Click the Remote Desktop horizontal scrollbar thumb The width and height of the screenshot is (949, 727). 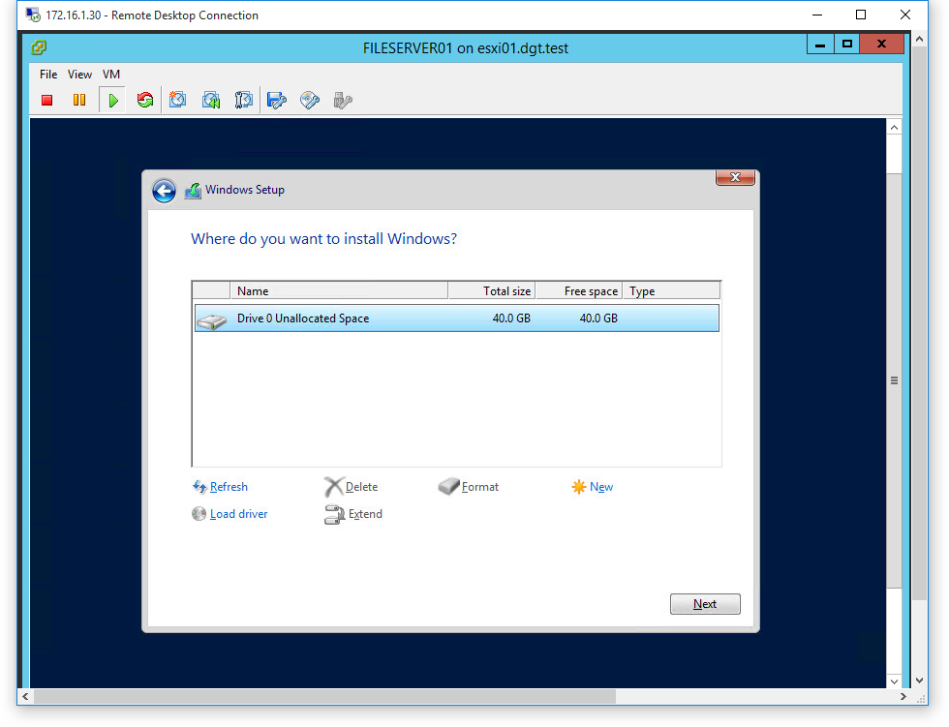pyautogui.click(x=324, y=697)
